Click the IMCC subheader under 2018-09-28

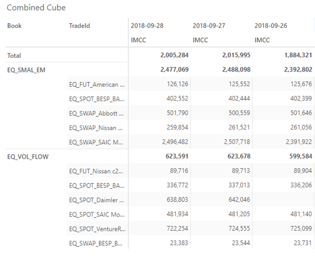(138, 40)
